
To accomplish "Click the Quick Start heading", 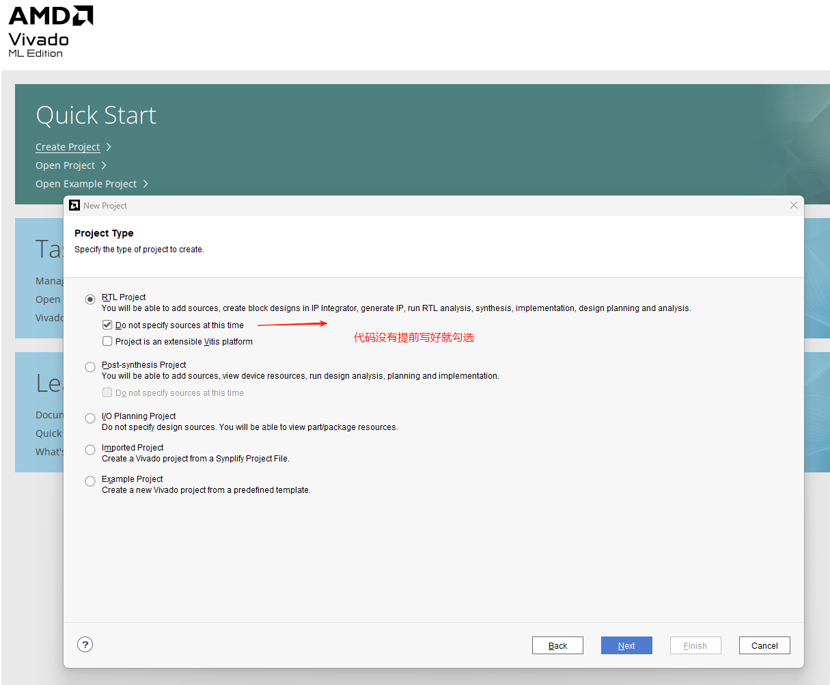I will point(96,115).
